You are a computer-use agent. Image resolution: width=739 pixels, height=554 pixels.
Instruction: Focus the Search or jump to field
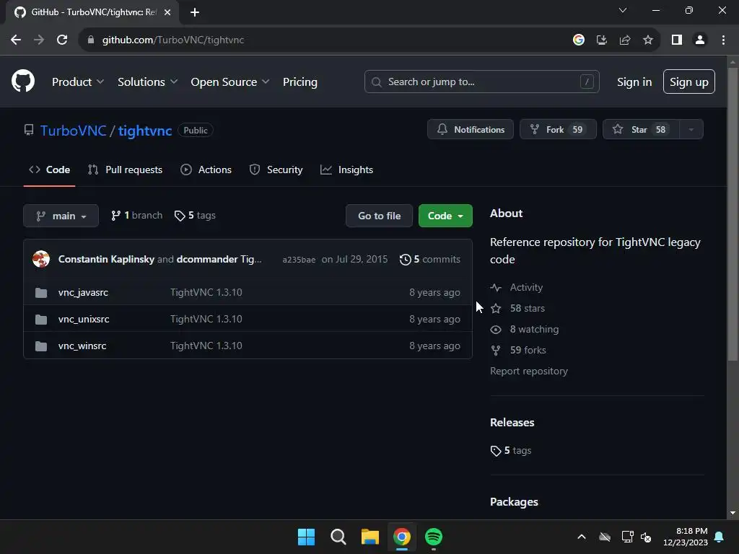481,82
